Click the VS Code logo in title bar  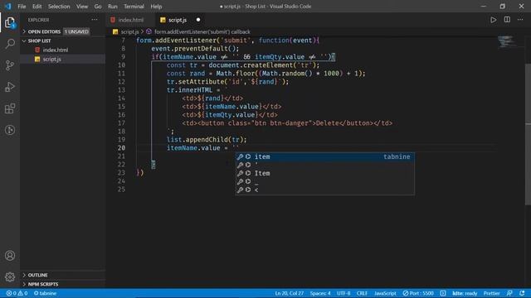[8, 6]
